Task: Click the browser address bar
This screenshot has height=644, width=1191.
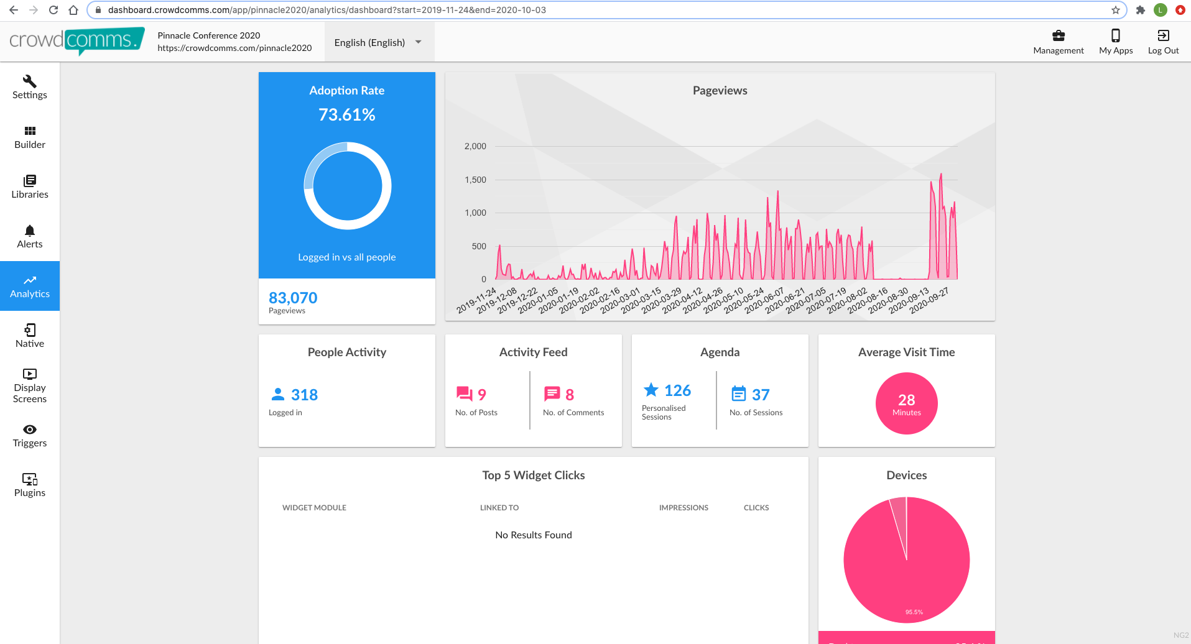Action: 606,10
